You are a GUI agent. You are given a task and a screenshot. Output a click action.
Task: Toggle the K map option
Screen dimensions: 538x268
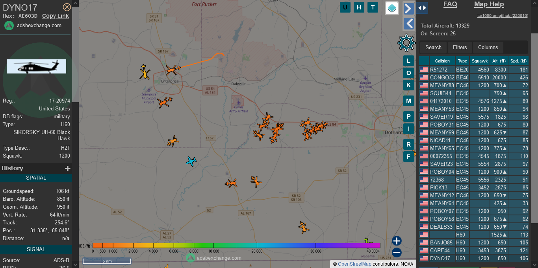pyautogui.click(x=409, y=85)
